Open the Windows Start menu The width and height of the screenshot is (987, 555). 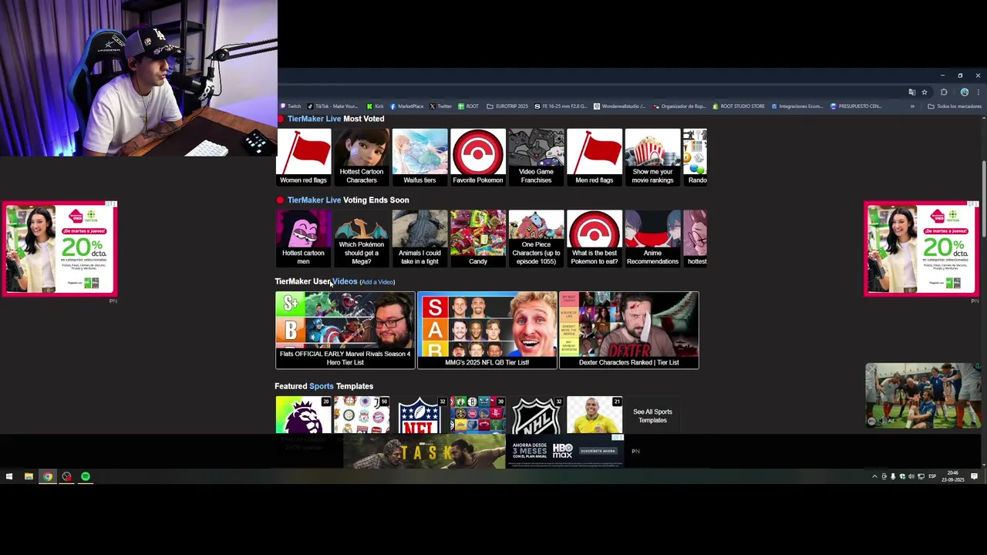point(9,476)
